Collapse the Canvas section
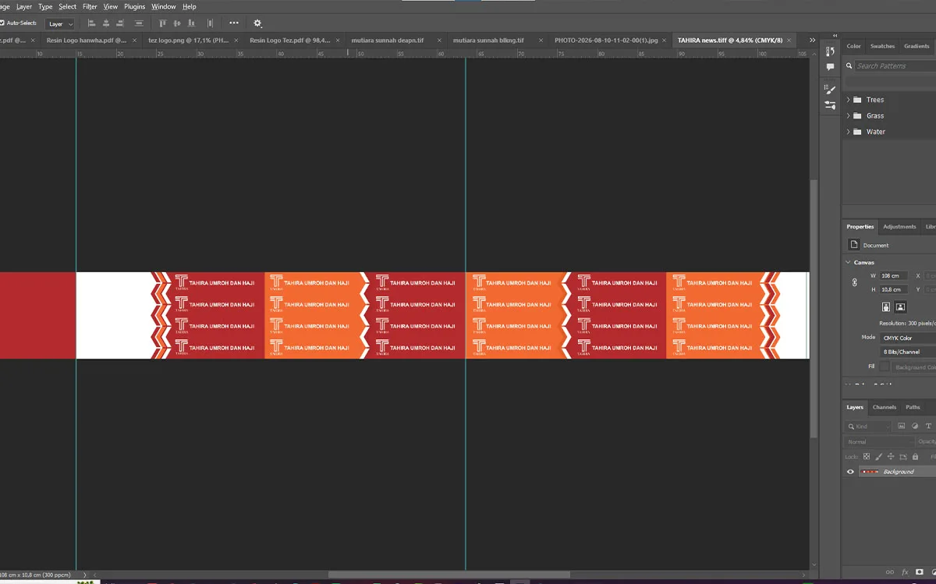Image resolution: width=936 pixels, height=584 pixels. [849, 263]
